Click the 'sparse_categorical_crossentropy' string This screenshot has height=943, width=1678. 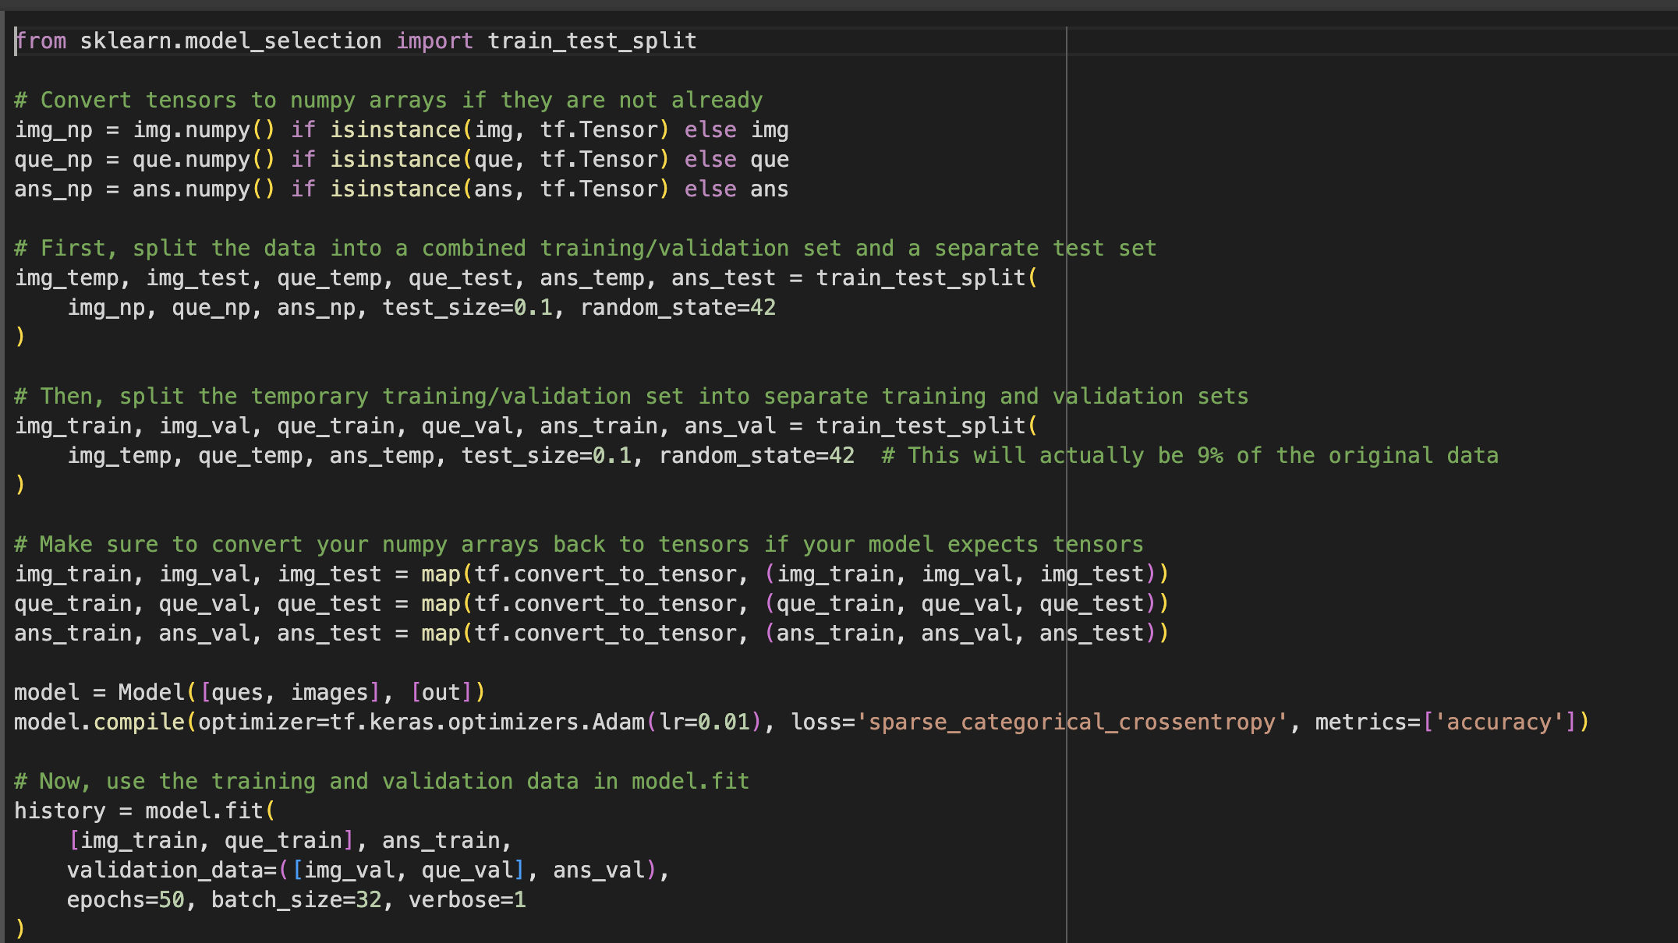tap(1072, 722)
